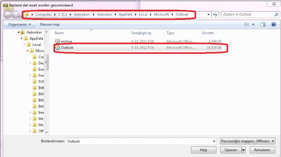Jump to C (C:) in the breadcrumb
Screen dimensions: 281x157
point(62,14)
